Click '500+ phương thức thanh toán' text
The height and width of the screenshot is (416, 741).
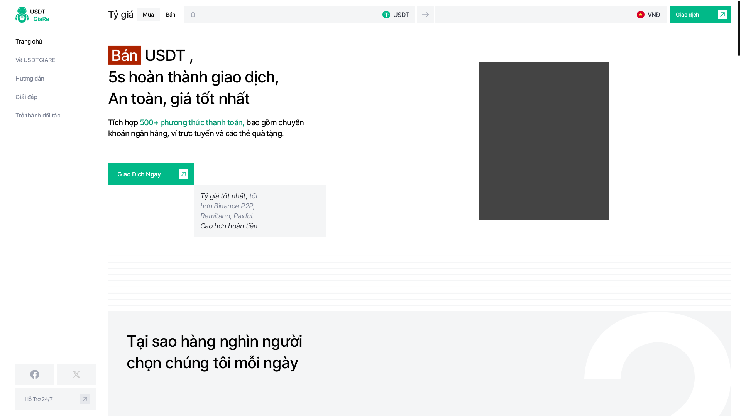192,122
